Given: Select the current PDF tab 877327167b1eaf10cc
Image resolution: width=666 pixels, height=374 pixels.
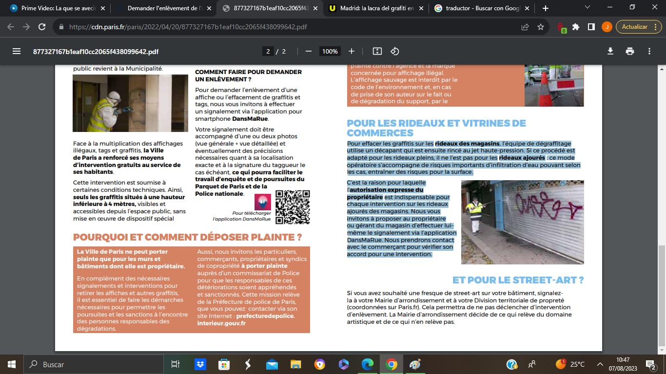Looking at the screenshot, I should coord(270,8).
